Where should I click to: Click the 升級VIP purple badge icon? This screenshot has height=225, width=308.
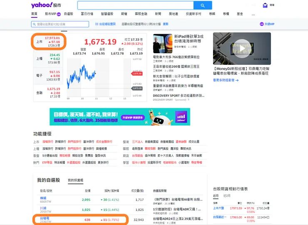point(262,24)
